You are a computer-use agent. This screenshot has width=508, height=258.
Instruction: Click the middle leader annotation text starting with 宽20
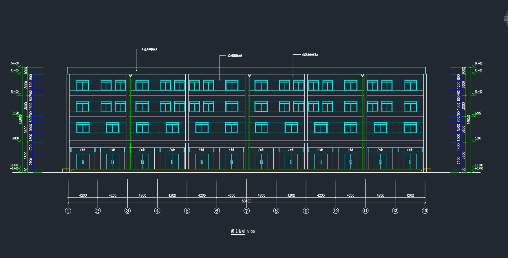(235, 56)
